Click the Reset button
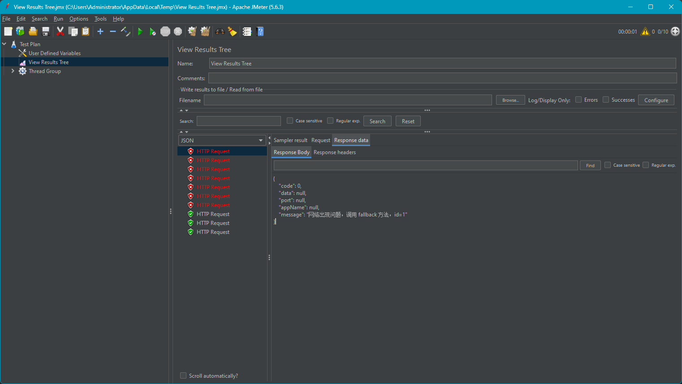This screenshot has height=384, width=682. tap(408, 121)
